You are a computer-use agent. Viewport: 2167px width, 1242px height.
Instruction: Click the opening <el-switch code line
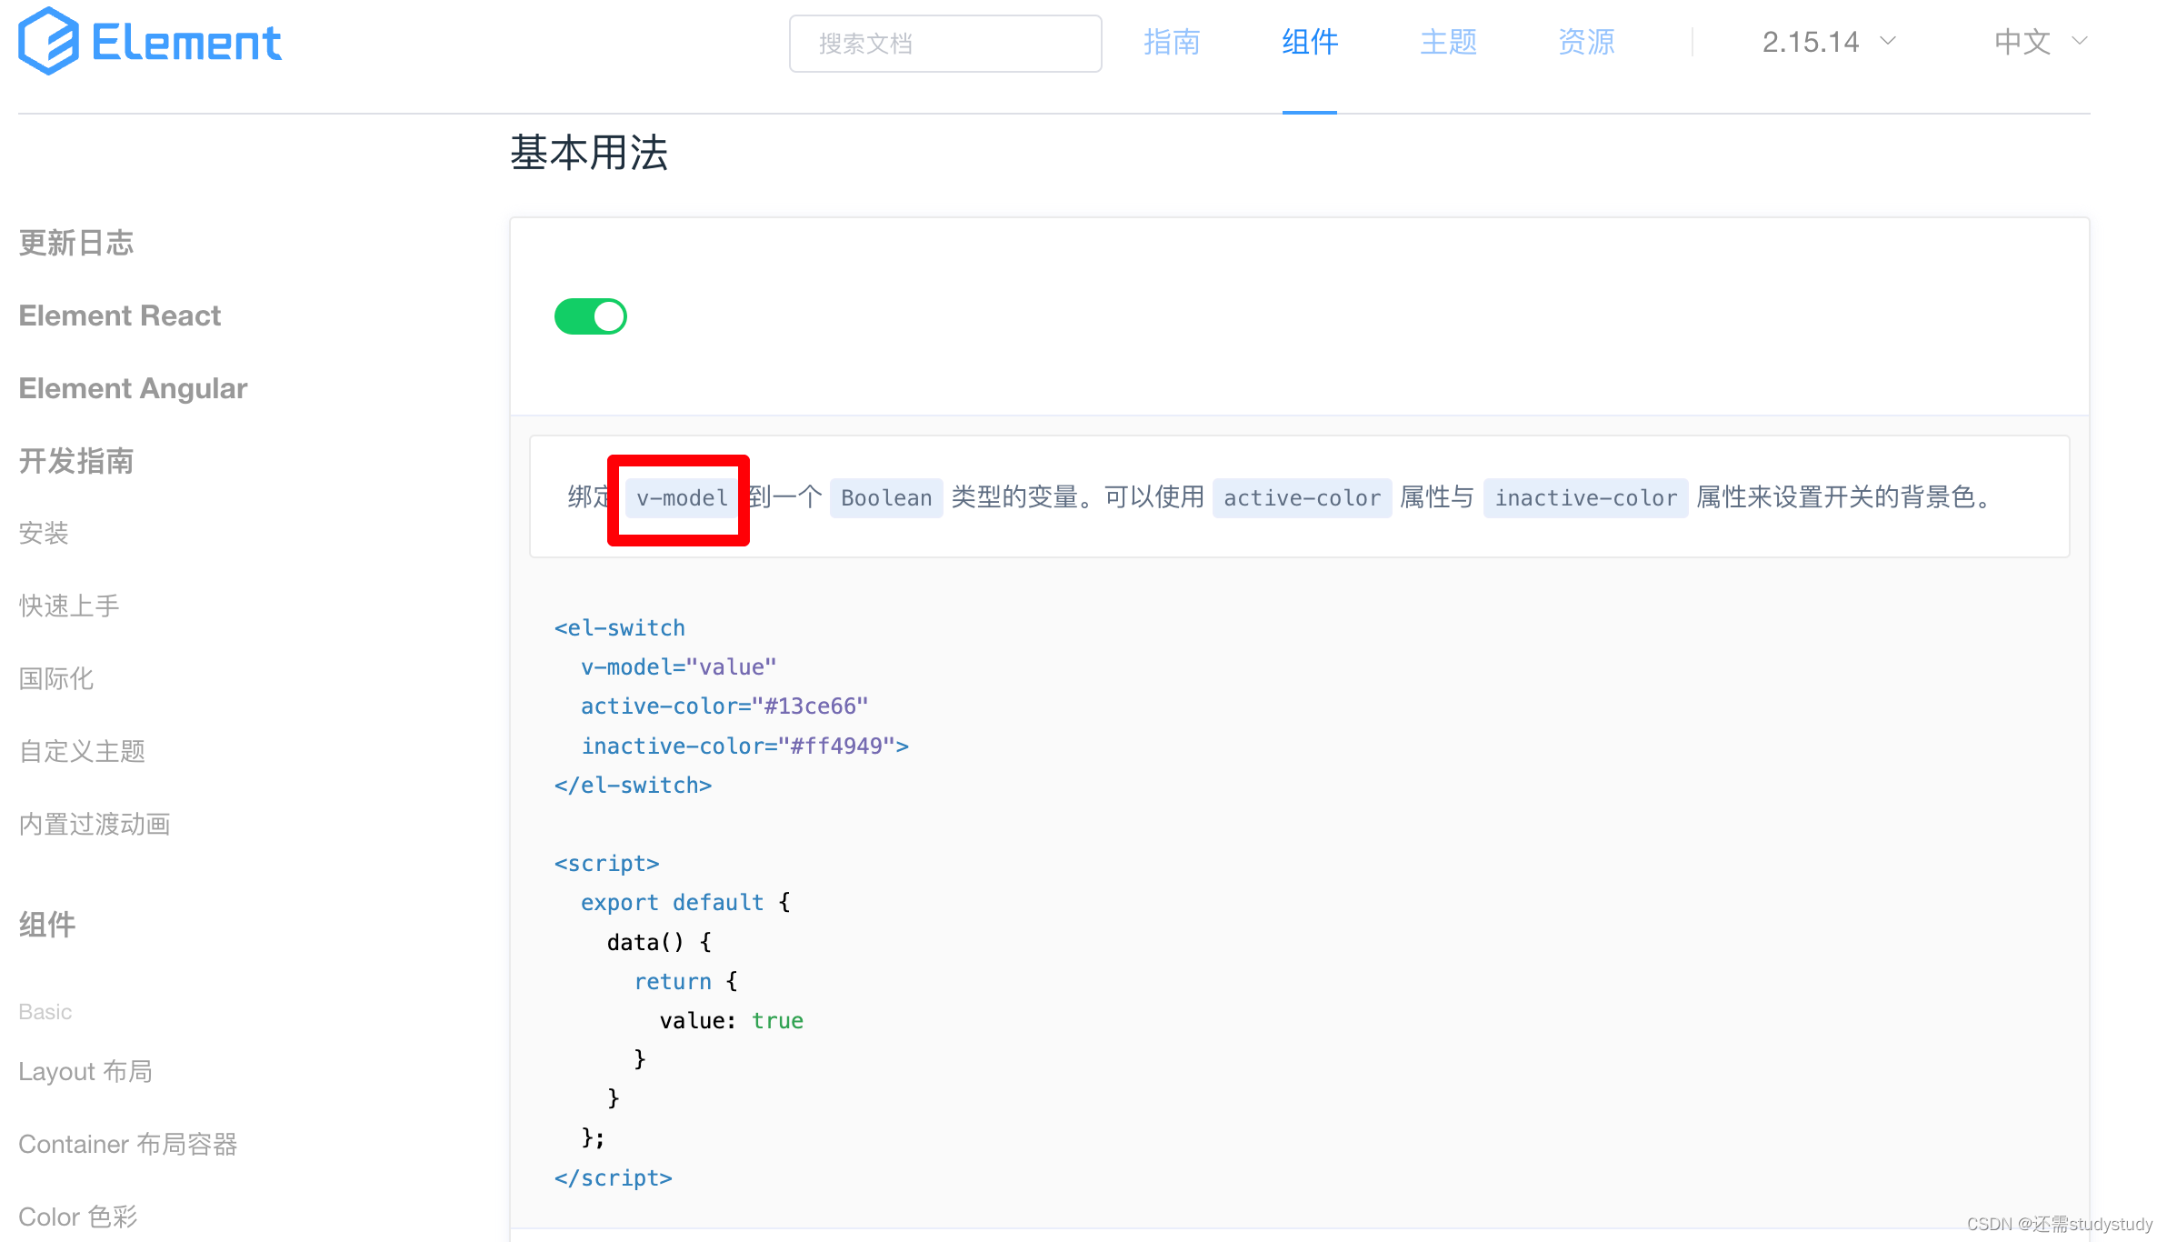coord(620,628)
